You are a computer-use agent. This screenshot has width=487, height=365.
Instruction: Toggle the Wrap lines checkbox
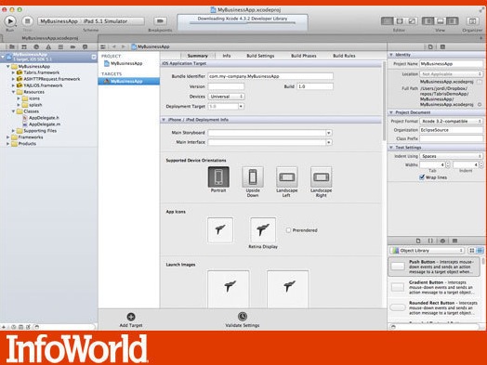pyautogui.click(x=422, y=177)
